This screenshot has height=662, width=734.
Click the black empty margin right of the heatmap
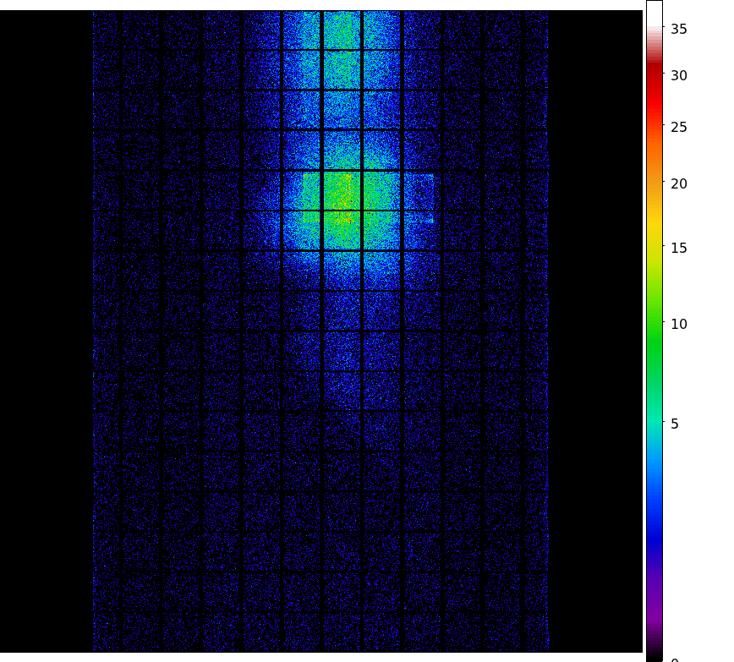pos(594,338)
